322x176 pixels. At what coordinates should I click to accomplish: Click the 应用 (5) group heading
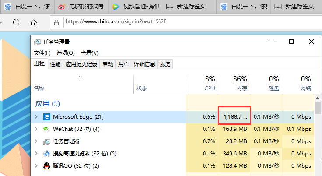point(48,104)
